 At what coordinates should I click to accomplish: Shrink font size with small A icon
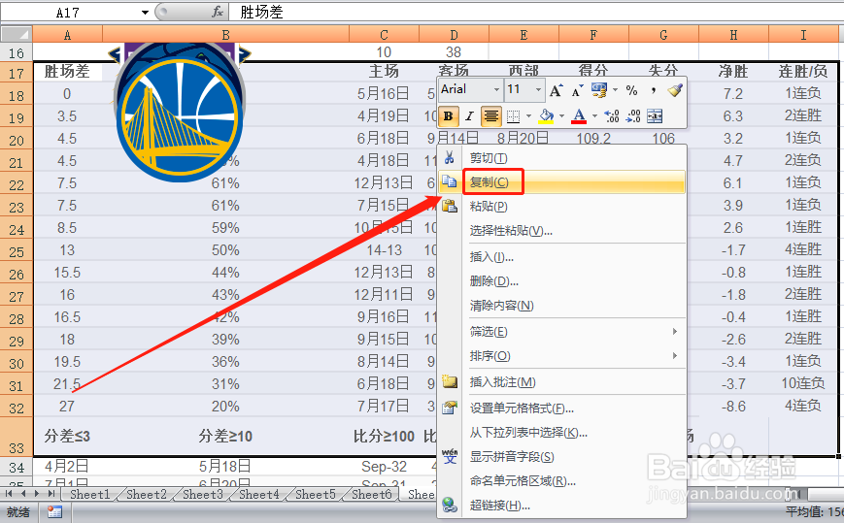[x=578, y=90]
